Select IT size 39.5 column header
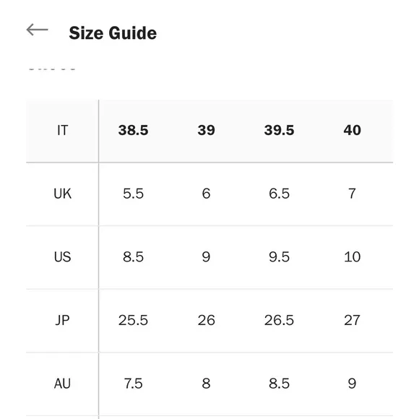This screenshot has height=419, width=419. click(280, 131)
